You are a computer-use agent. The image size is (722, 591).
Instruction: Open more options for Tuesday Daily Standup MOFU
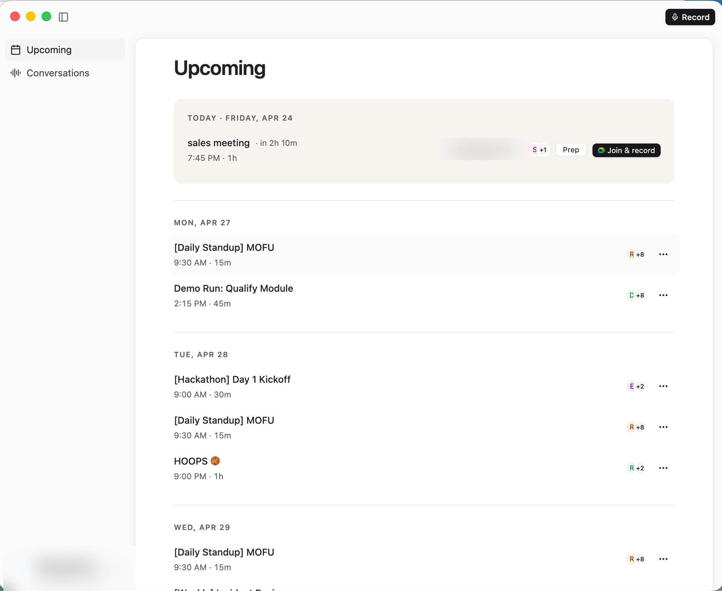pyautogui.click(x=663, y=427)
